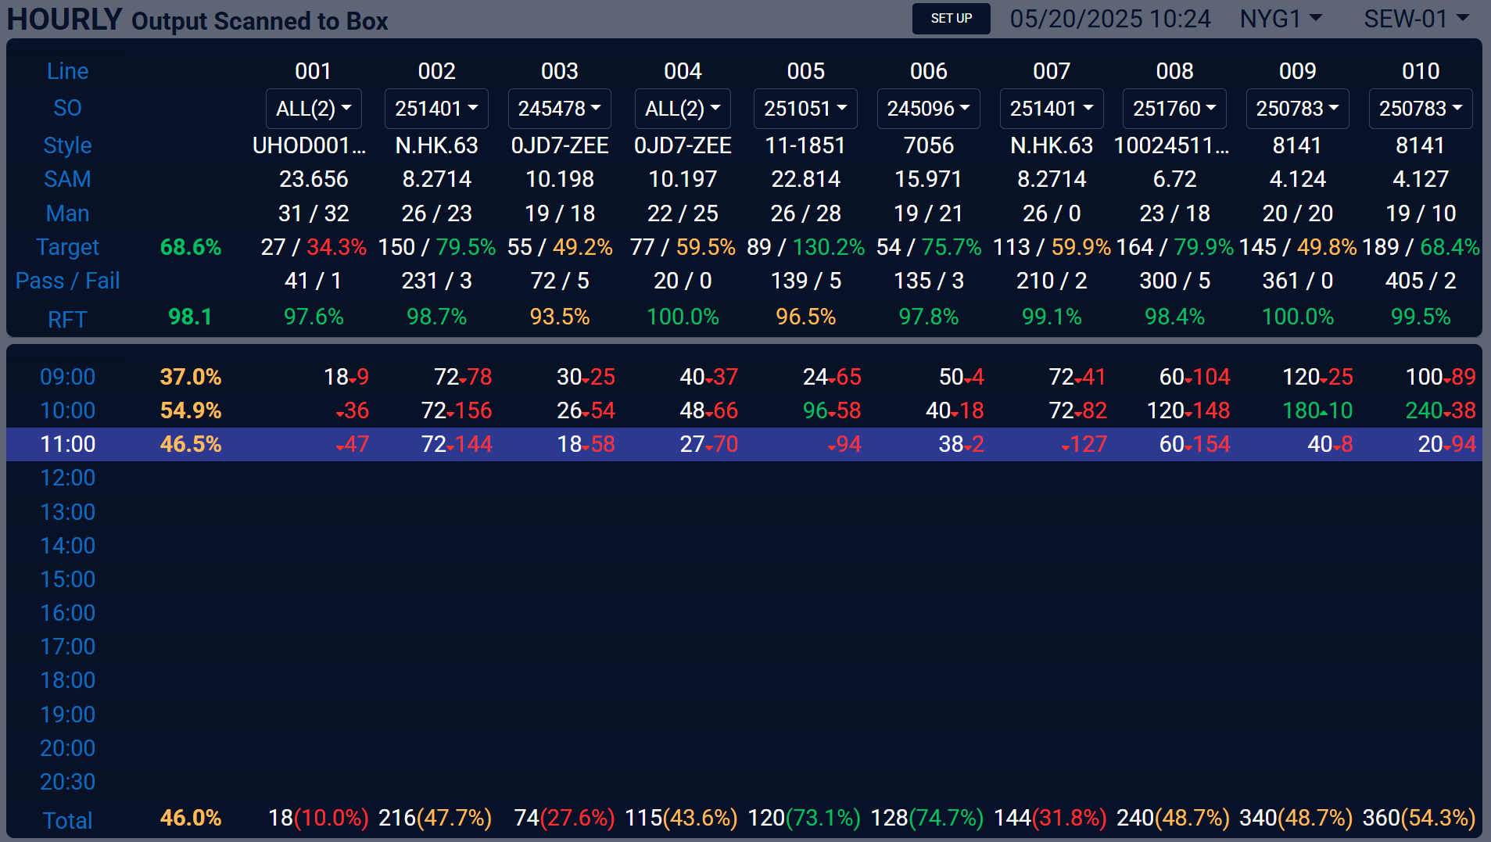1491x842 pixels.
Task: Click the line 005 column header
Action: point(806,71)
